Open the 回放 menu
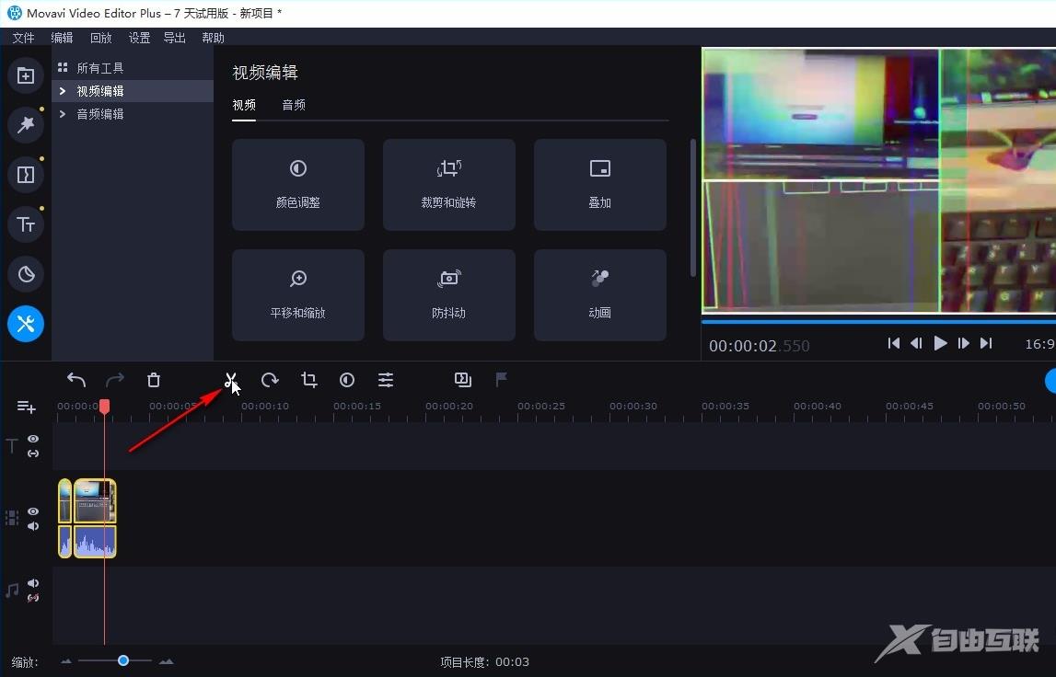Viewport: 1056px width, 677px height. pos(101,38)
